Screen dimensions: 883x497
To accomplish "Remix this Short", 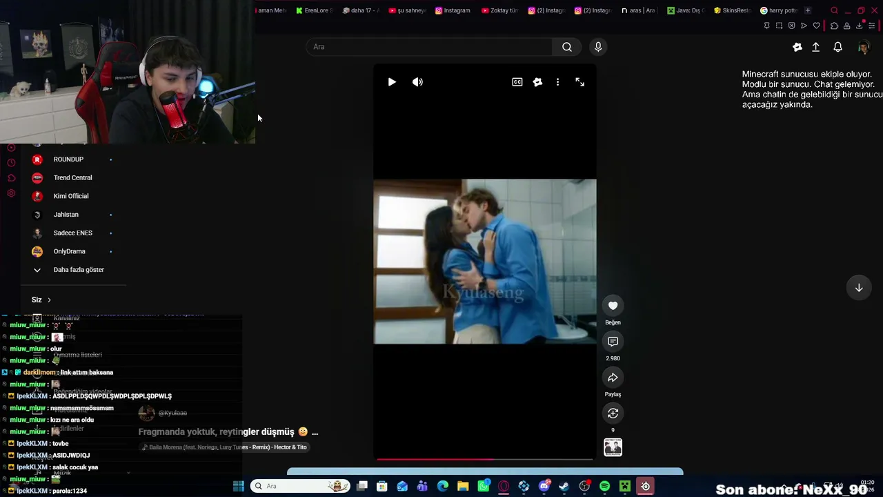I will pos(613,413).
